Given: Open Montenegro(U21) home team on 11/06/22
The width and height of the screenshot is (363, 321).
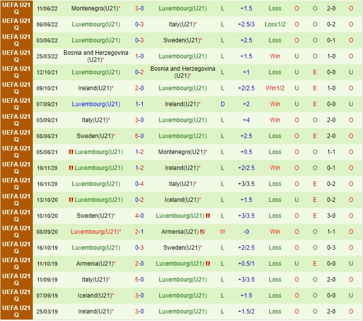Looking at the screenshot, I should click(x=95, y=8).
